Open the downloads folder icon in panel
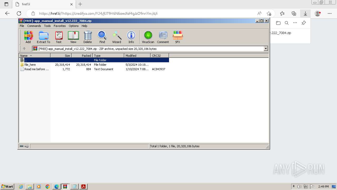337x190 pixels. point(278,23)
